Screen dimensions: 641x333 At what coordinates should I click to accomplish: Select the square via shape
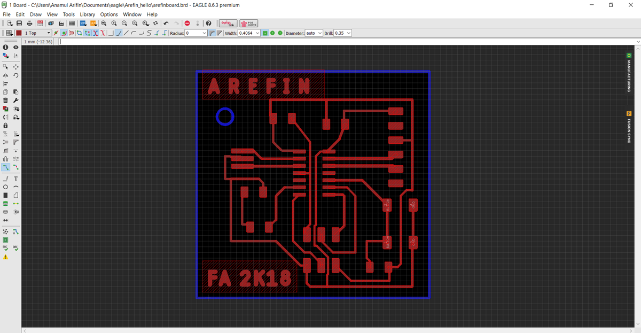265,33
